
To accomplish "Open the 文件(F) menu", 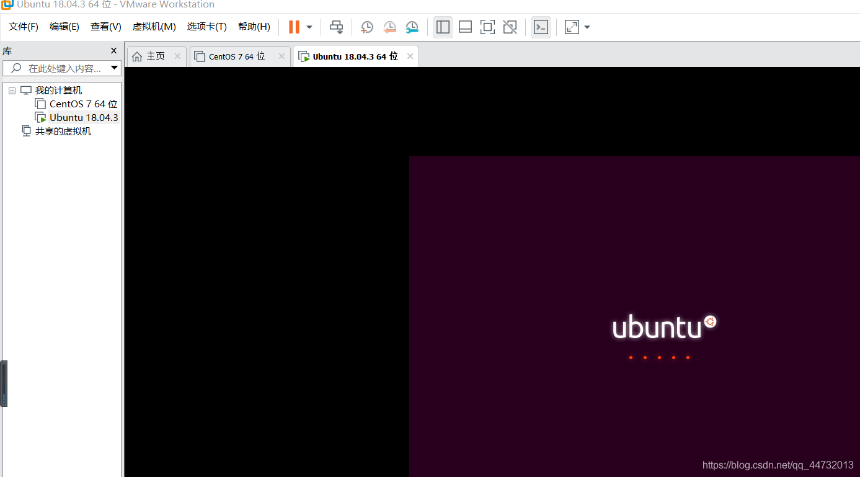I will coord(24,27).
